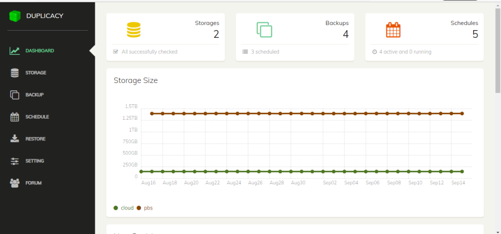501x234 pixels.
Task: Select the SCHEDULE menu item
Action: point(37,117)
